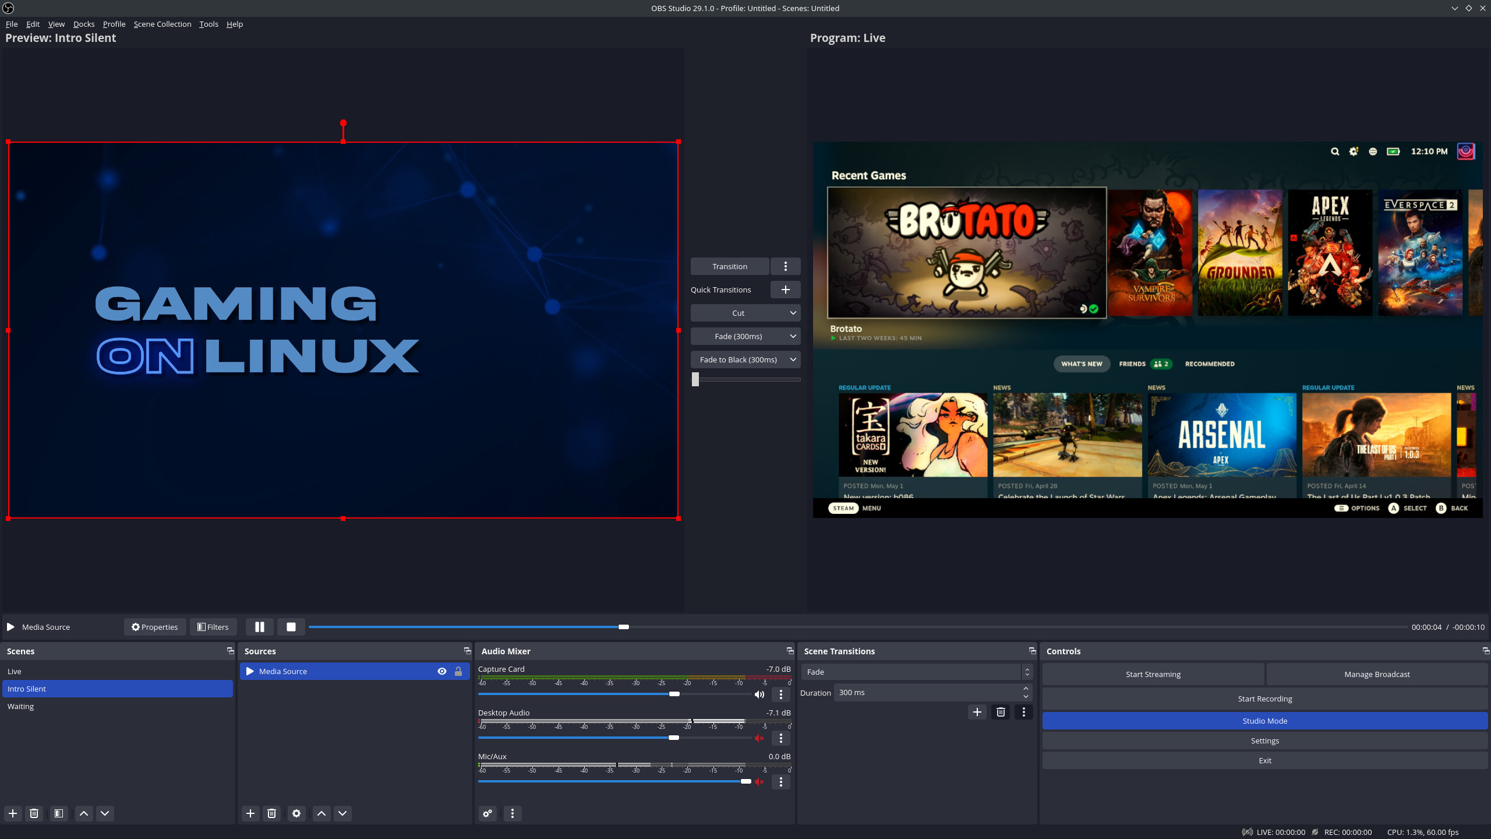Open the Scene Collection menu
Viewport: 1491px width, 839px height.
(x=162, y=24)
